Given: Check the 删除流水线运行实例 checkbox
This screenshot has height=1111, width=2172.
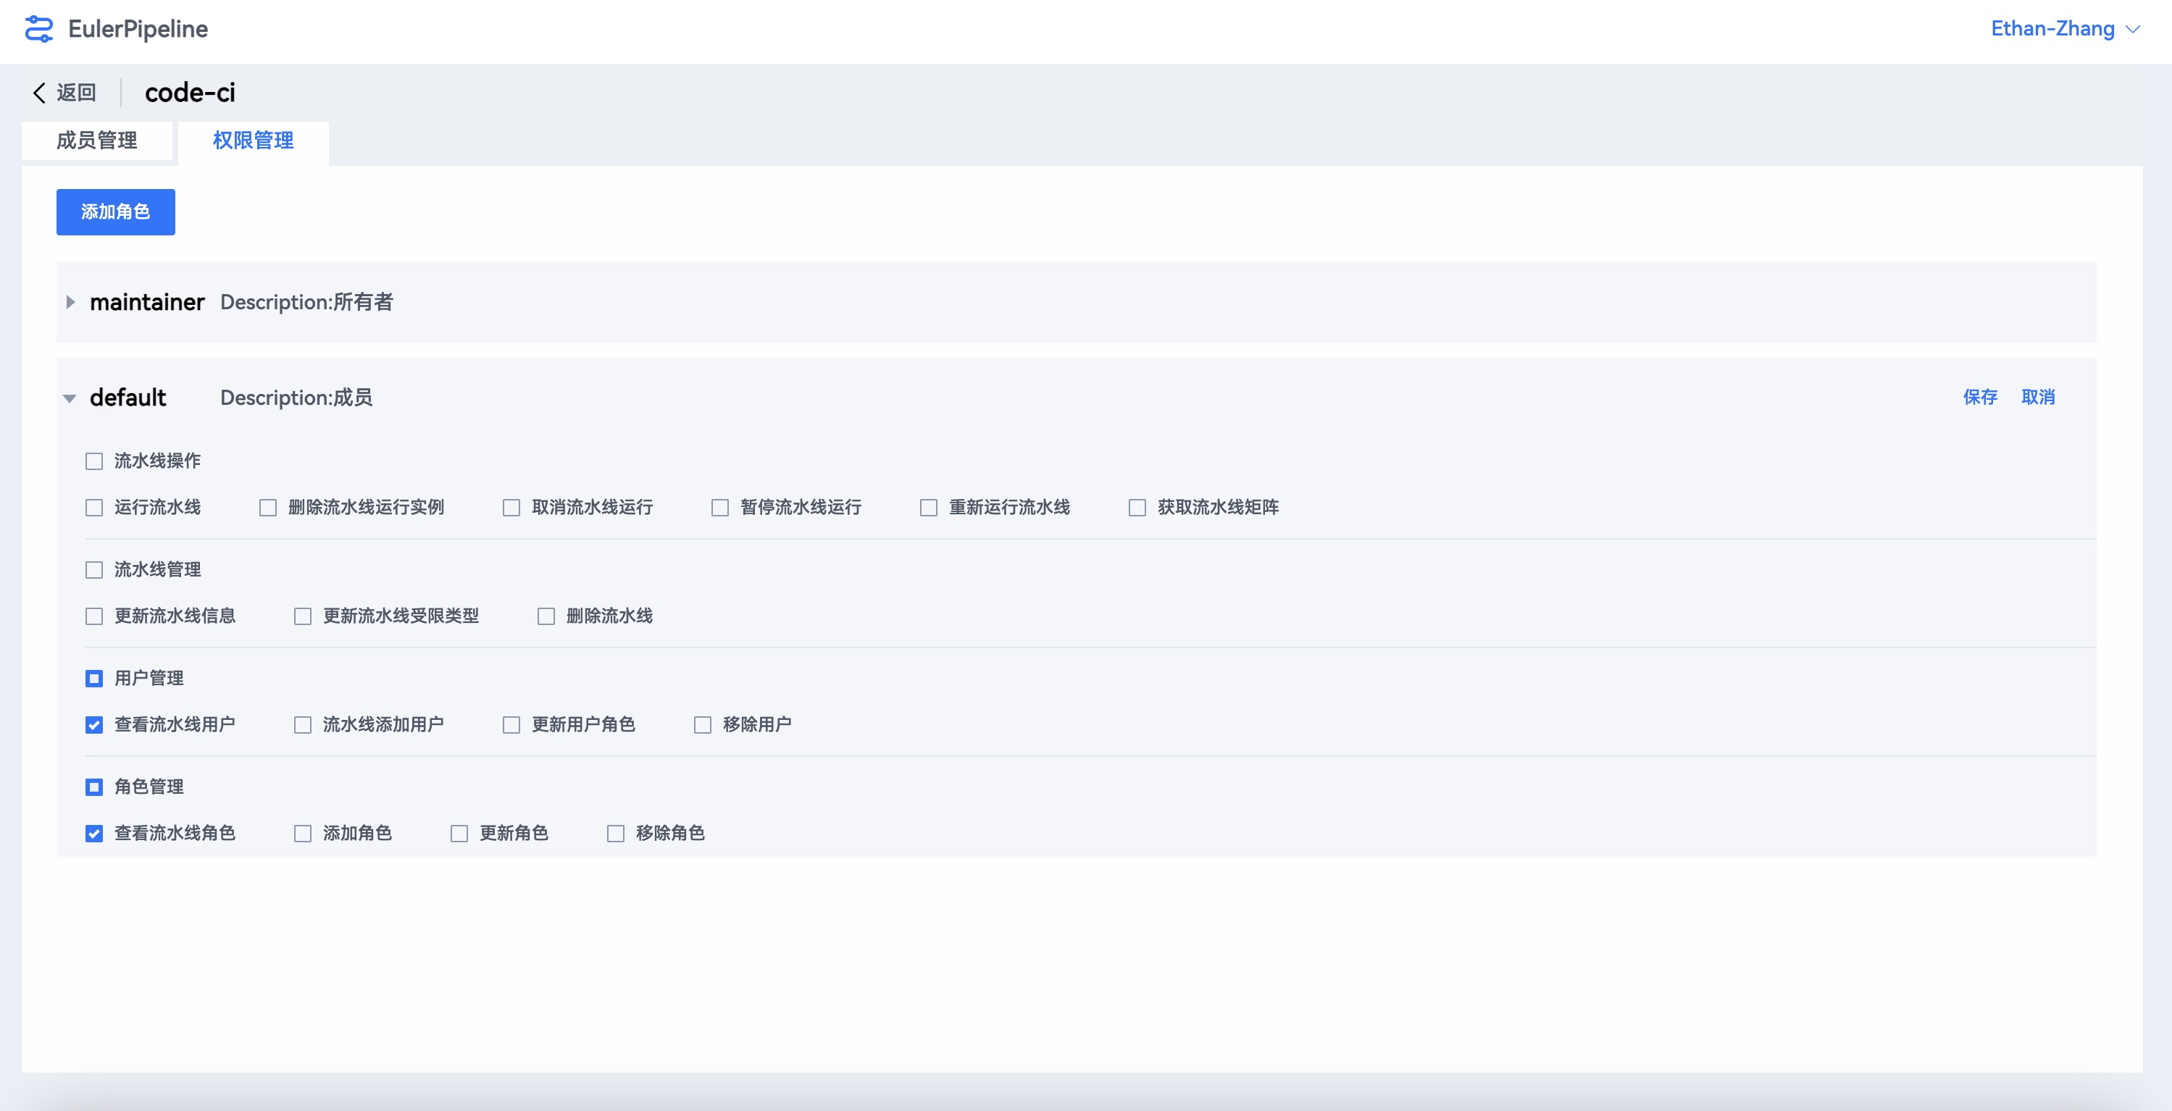Looking at the screenshot, I should click(268, 508).
